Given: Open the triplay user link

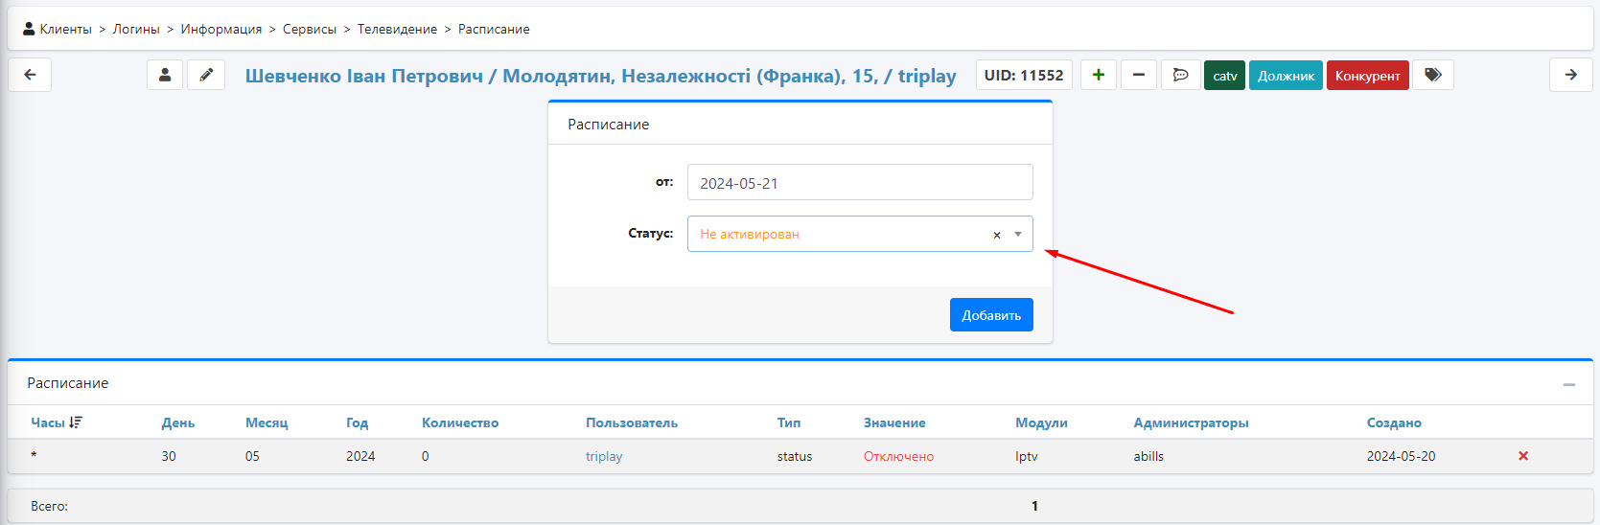Looking at the screenshot, I should (x=604, y=456).
